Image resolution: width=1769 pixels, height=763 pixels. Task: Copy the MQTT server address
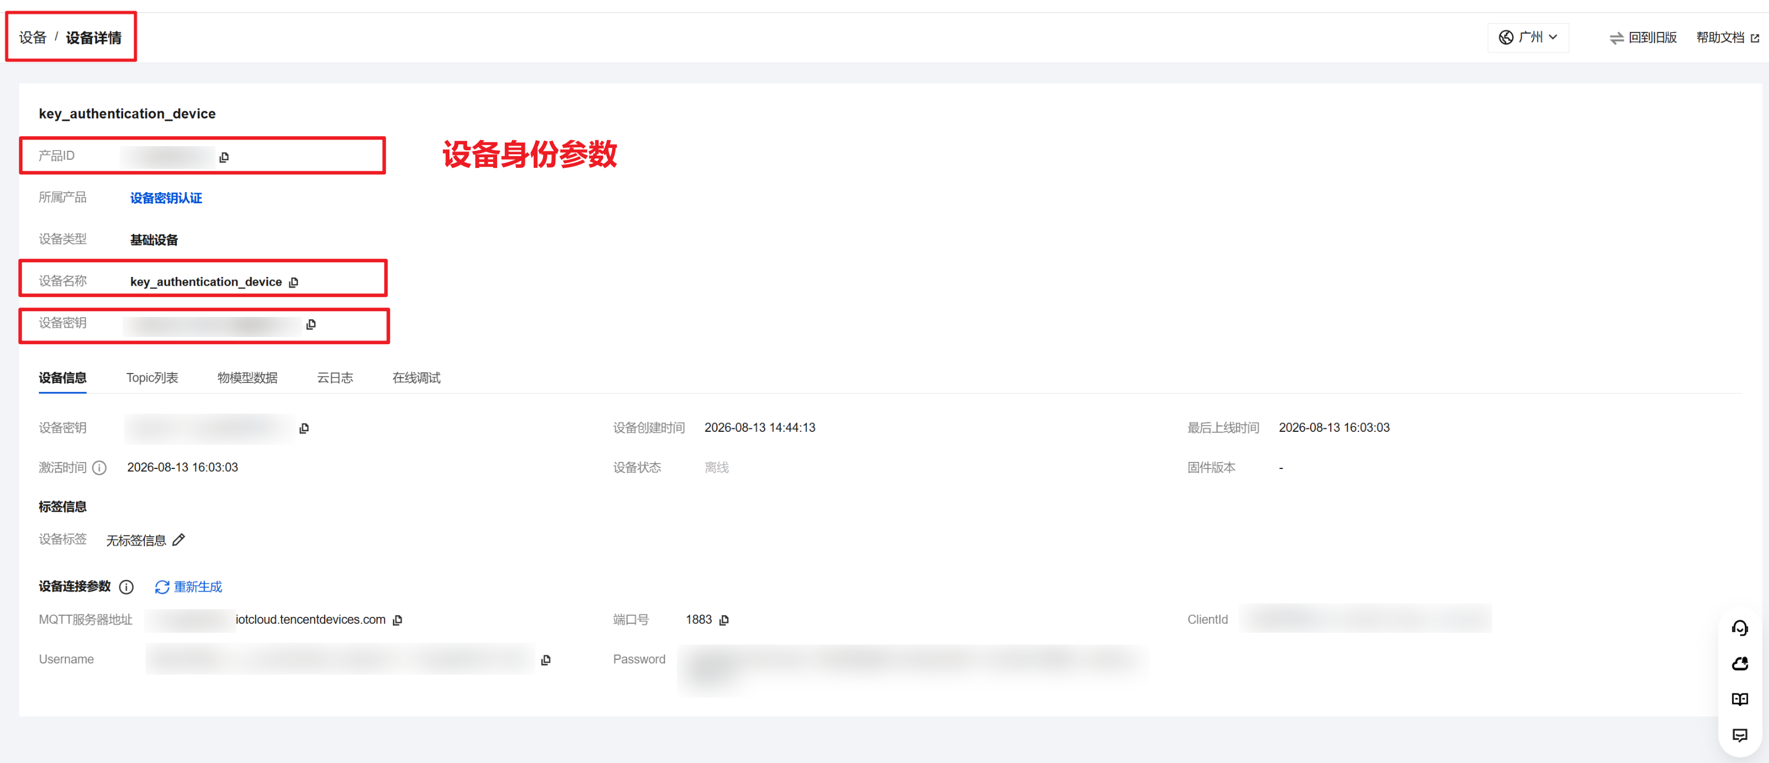click(398, 620)
